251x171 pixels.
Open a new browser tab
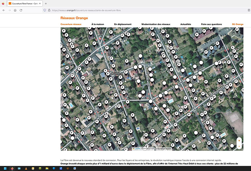[46, 4]
